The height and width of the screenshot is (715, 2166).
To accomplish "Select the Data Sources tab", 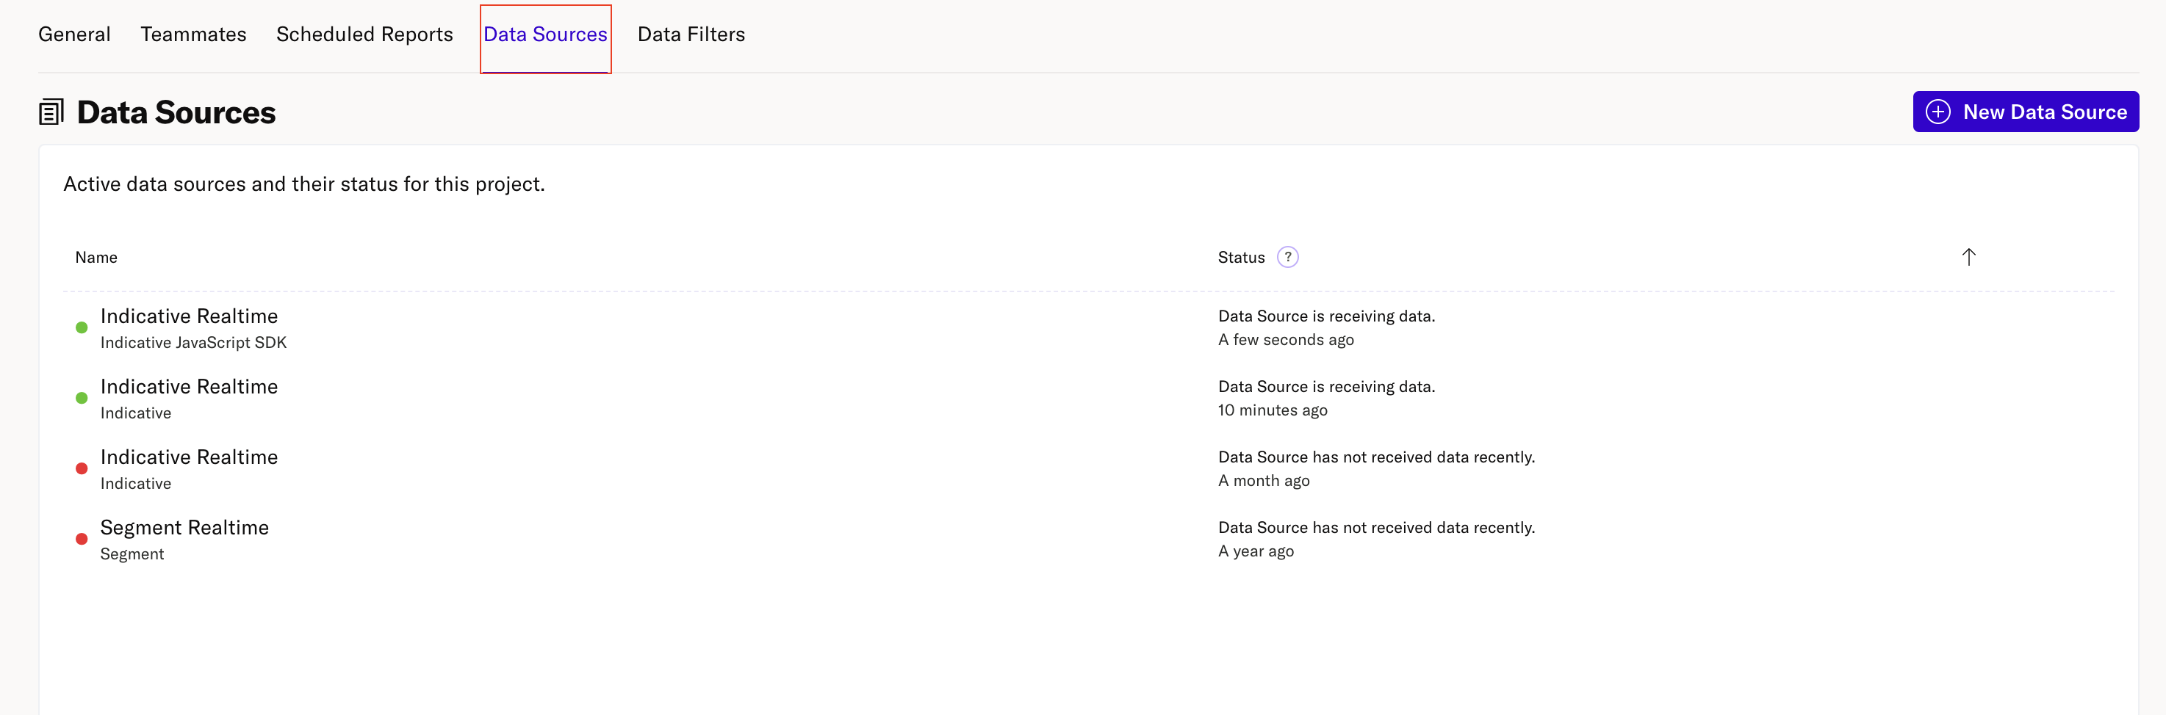I will point(545,34).
